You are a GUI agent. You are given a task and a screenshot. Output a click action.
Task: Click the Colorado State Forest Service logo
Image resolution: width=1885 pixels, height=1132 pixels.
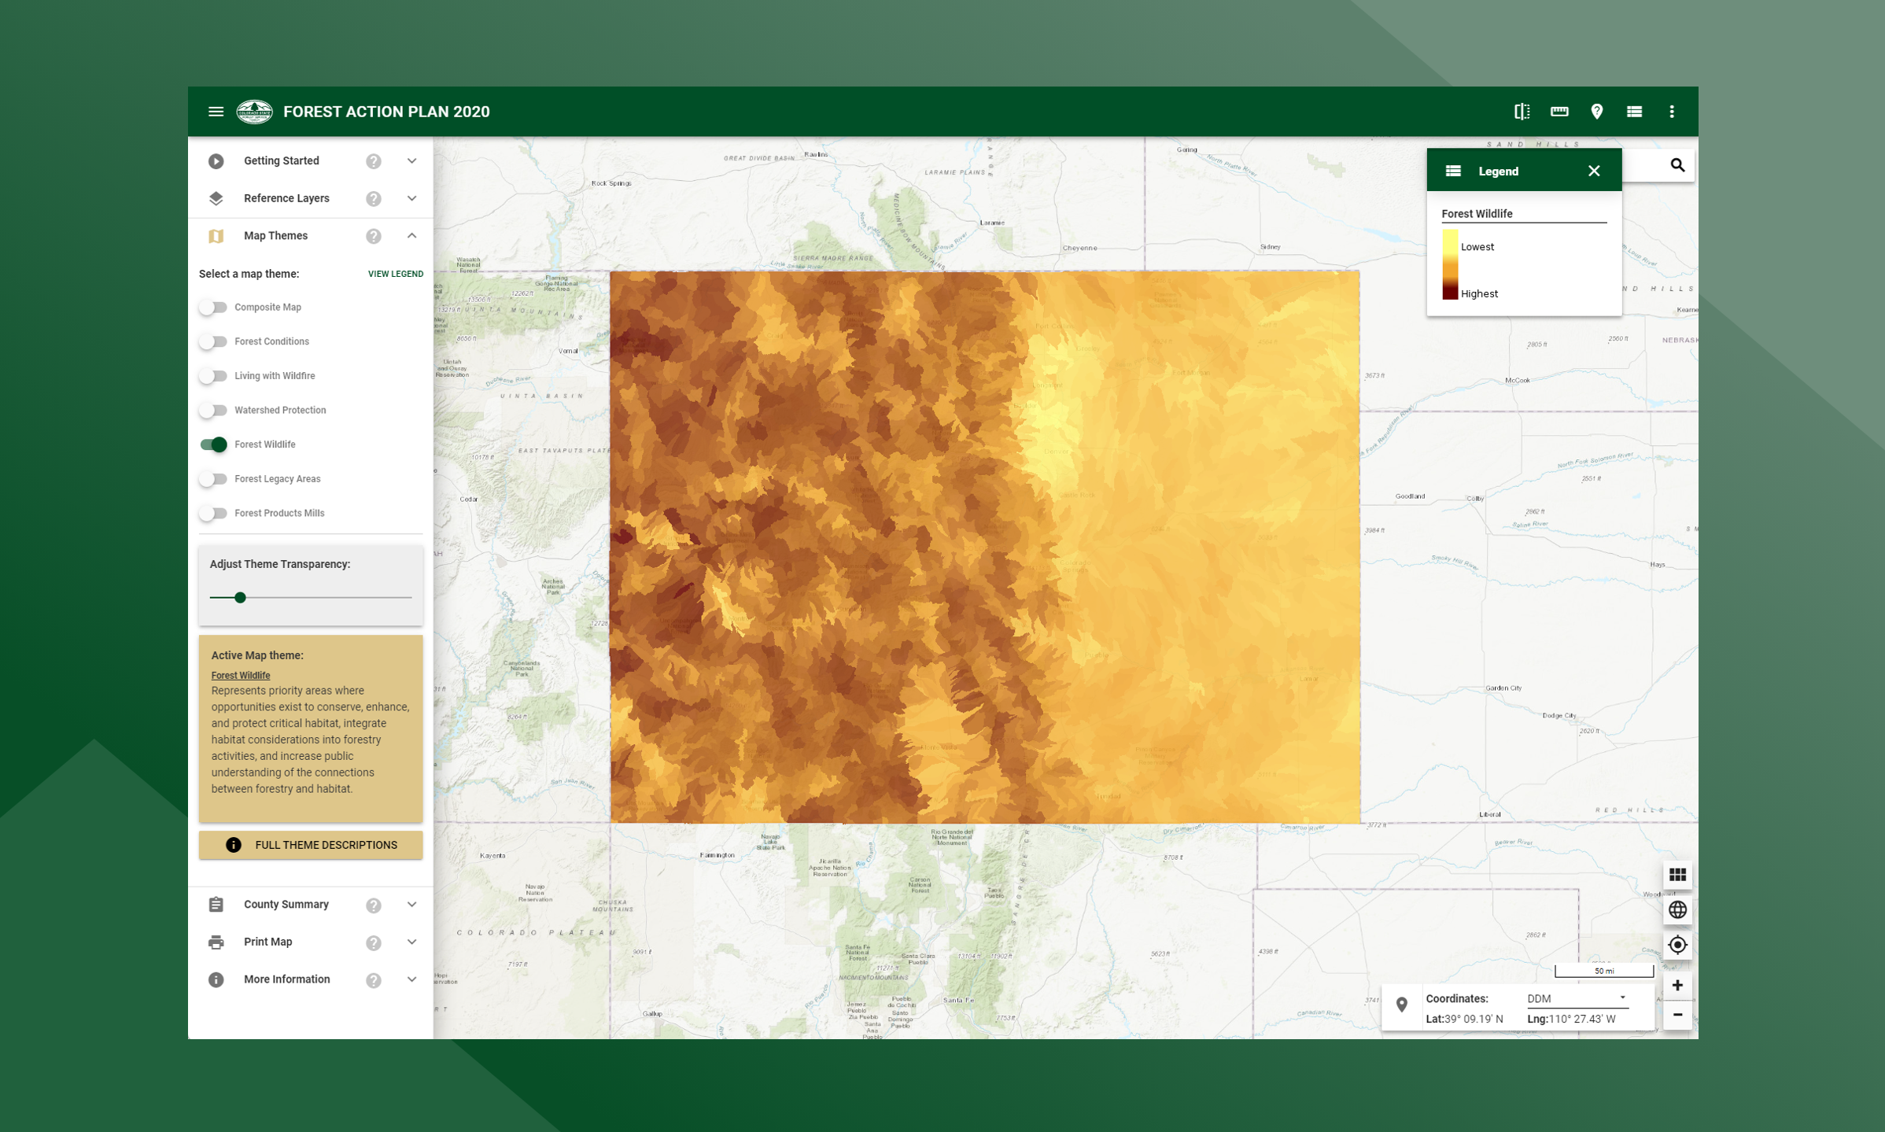pos(254,112)
